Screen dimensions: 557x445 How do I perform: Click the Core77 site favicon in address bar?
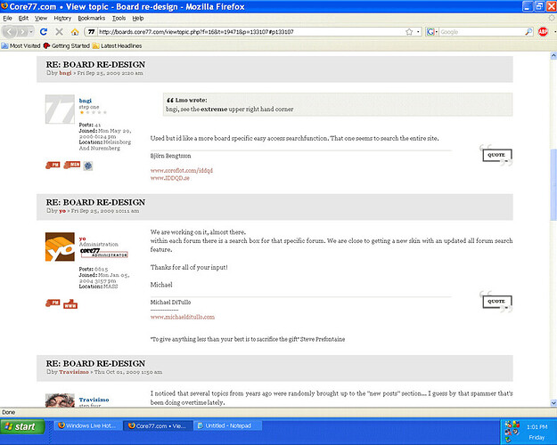click(x=91, y=32)
